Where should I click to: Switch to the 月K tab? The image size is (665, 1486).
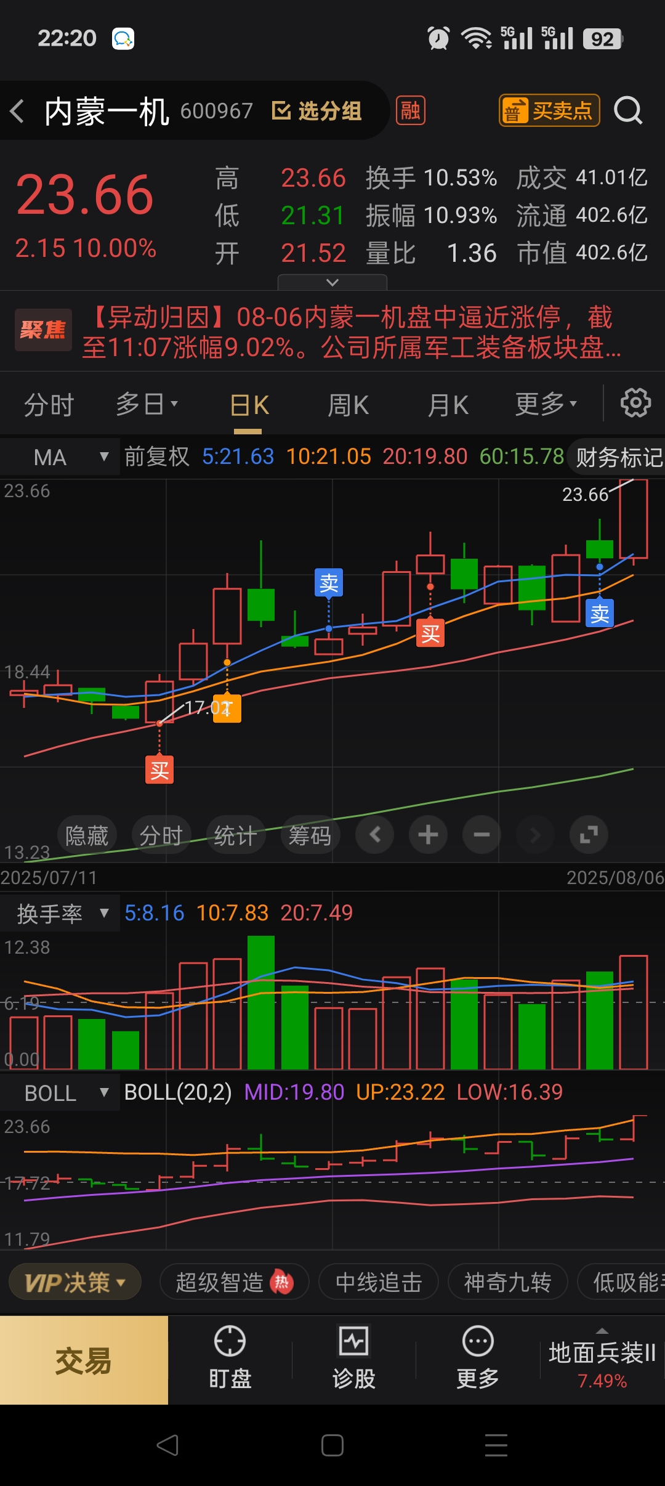click(448, 406)
